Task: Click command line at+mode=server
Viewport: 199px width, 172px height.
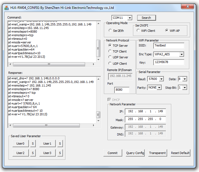Action: tap(20, 42)
